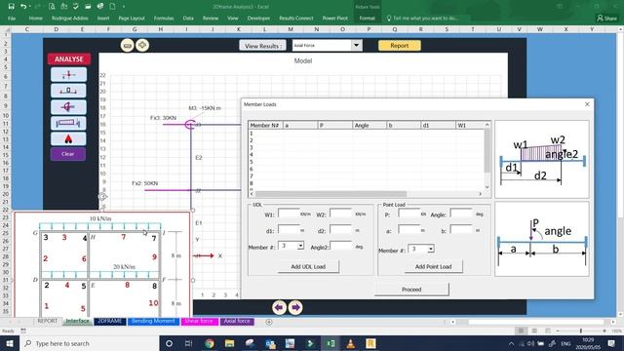This screenshot has width=624, height=351.
Task: Open VLC media player from taskbar
Action: pyautogui.click(x=351, y=343)
